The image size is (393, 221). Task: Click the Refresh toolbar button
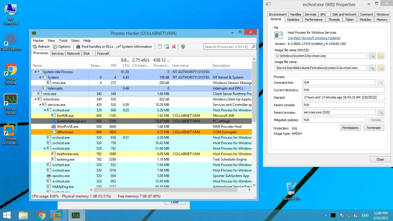pyautogui.click(x=41, y=47)
